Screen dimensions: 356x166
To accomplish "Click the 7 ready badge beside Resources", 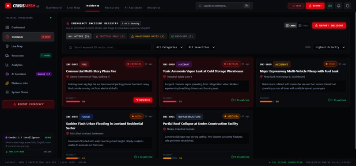I will [x=45, y=56].
